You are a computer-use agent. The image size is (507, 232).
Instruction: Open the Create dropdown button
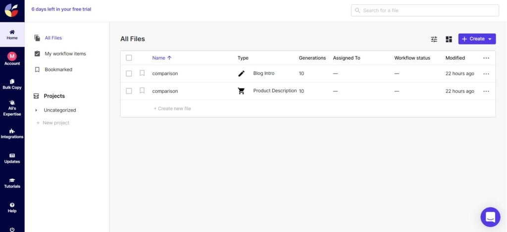click(x=477, y=39)
